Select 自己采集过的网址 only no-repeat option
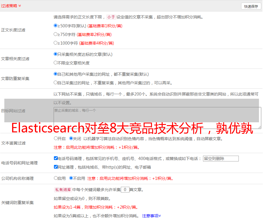This screenshot has width=263, height=221. tap(56, 83)
